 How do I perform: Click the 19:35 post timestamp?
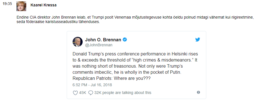click(7, 4)
